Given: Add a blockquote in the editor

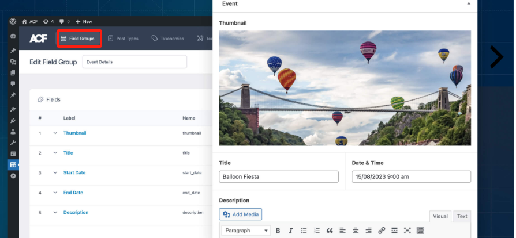Looking at the screenshot, I should pyautogui.click(x=330, y=231).
